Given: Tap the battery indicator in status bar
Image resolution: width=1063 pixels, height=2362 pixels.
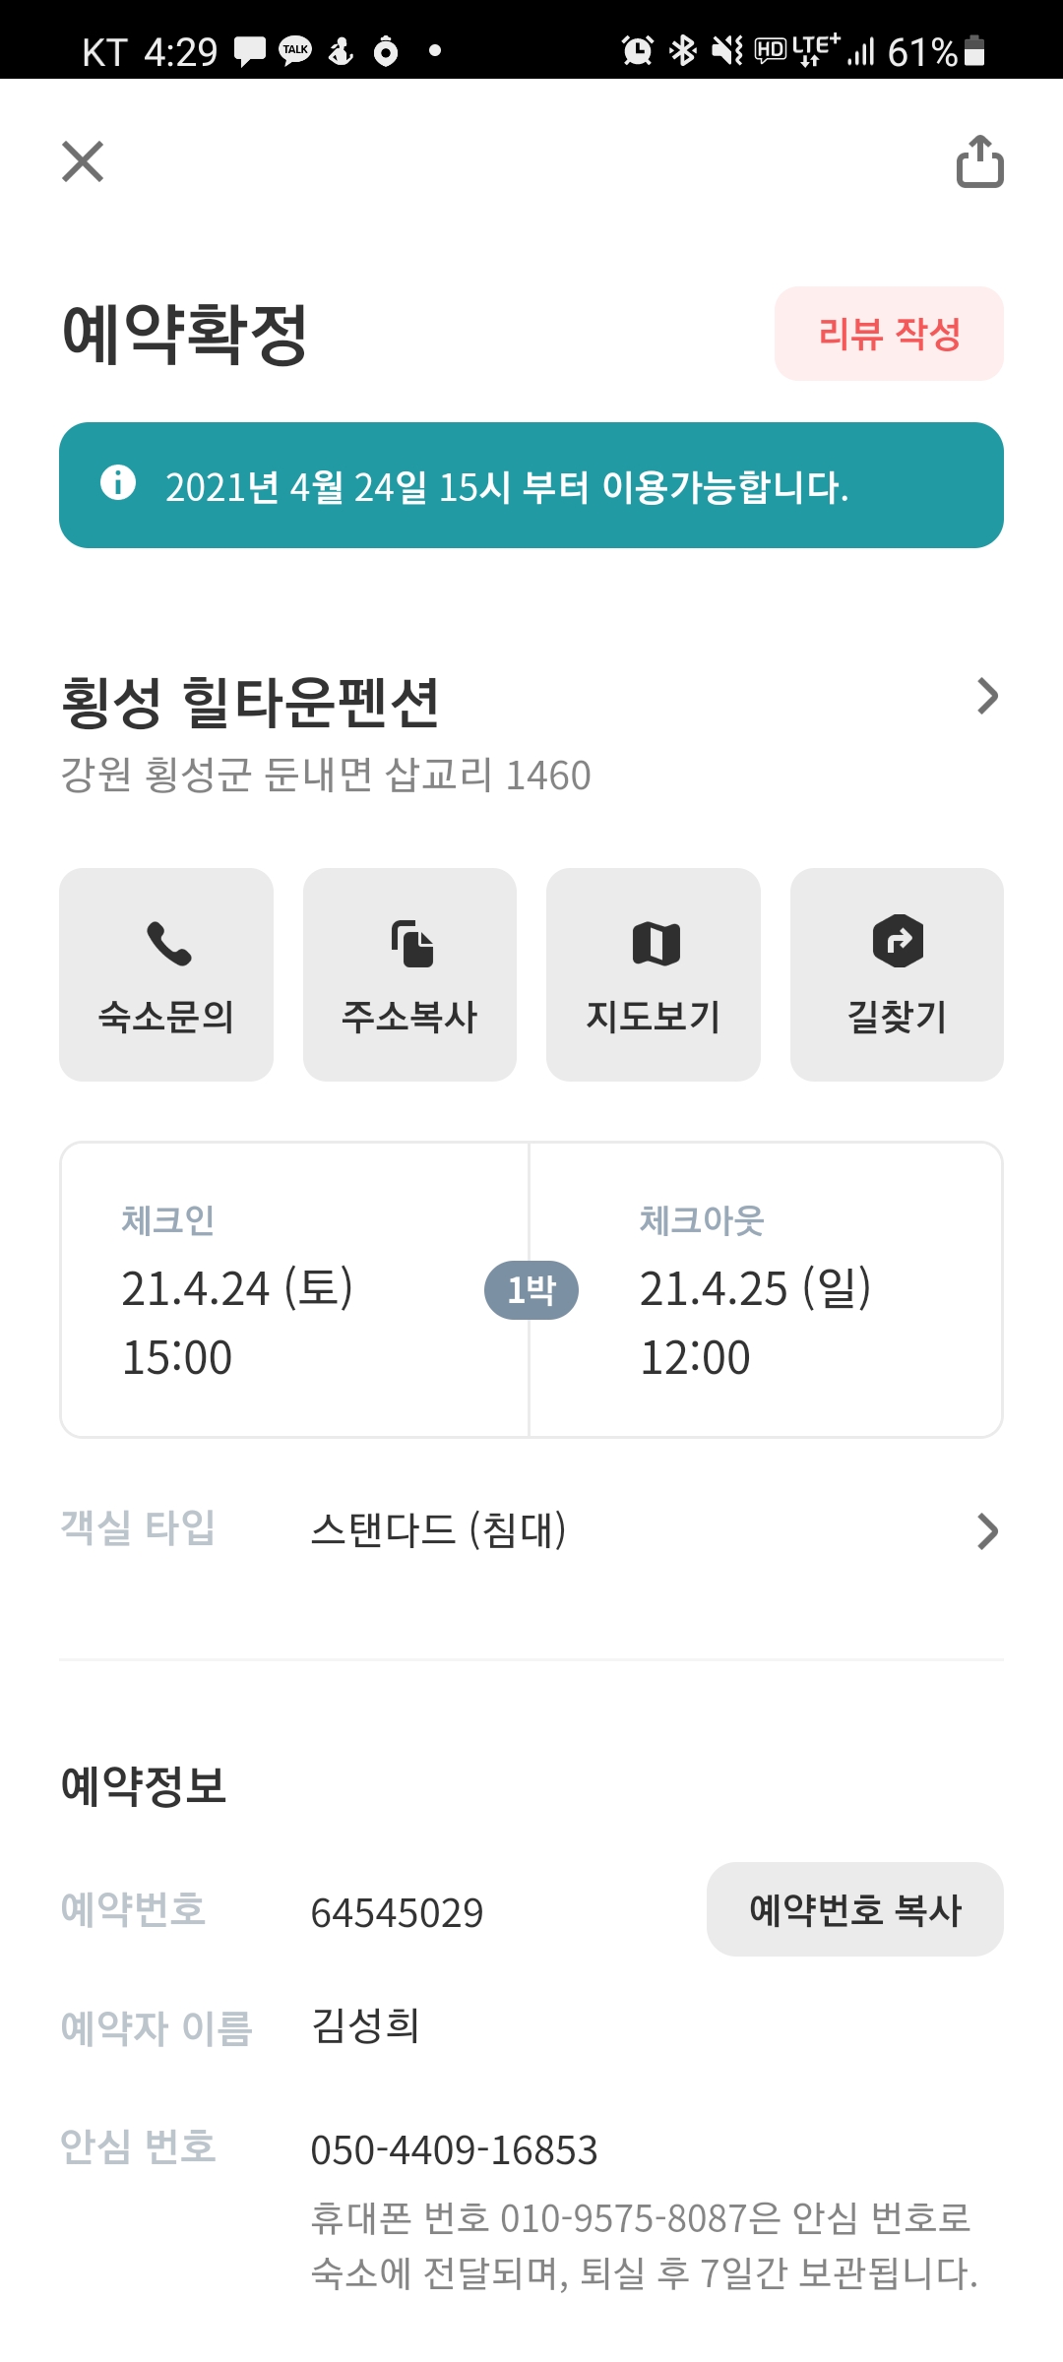Looking at the screenshot, I should coord(974,50).
